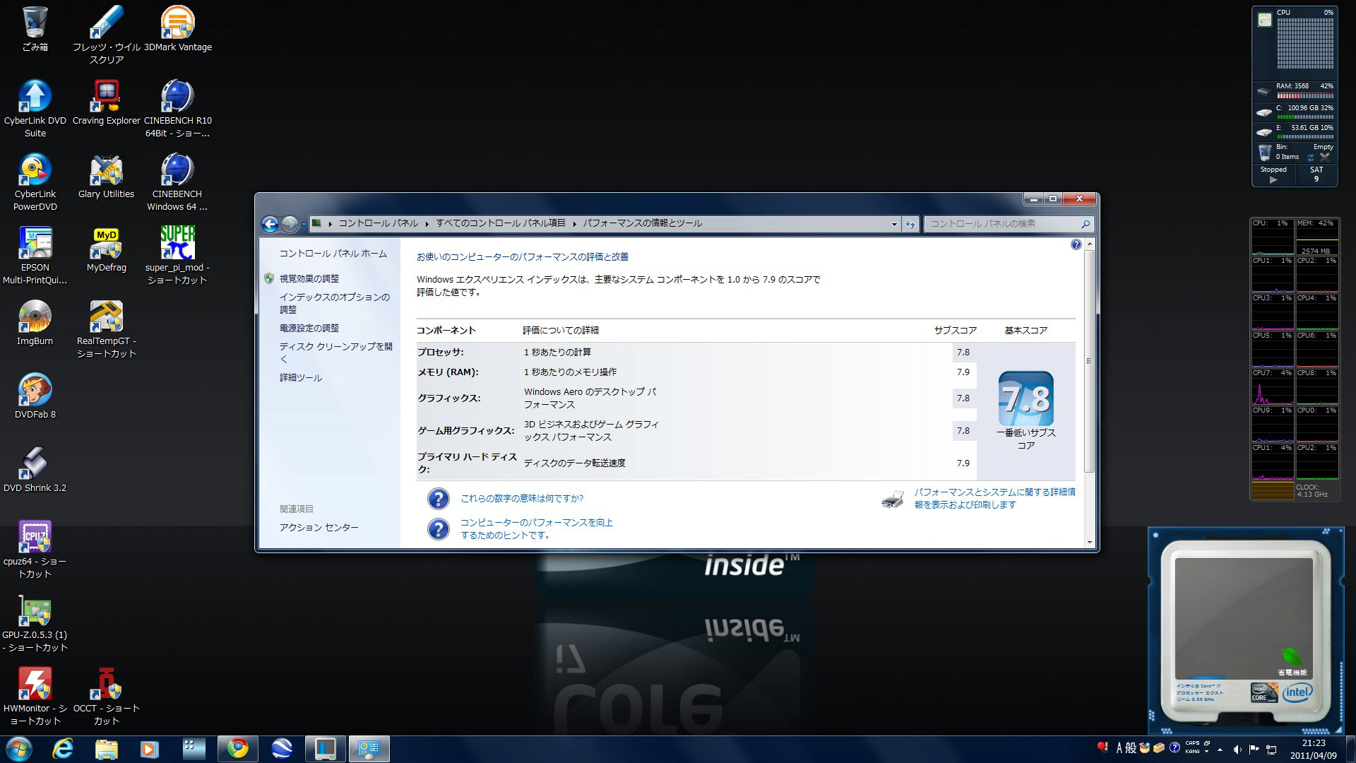Click これらの数字の意味は何ですか? link
Screen dimensions: 1356x763
pyautogui.click(x=521, y=498)
